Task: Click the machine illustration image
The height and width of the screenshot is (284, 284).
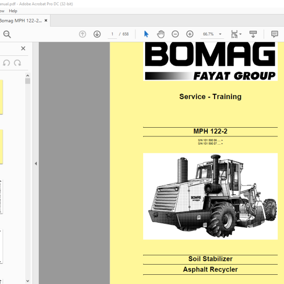Action: 210,196
